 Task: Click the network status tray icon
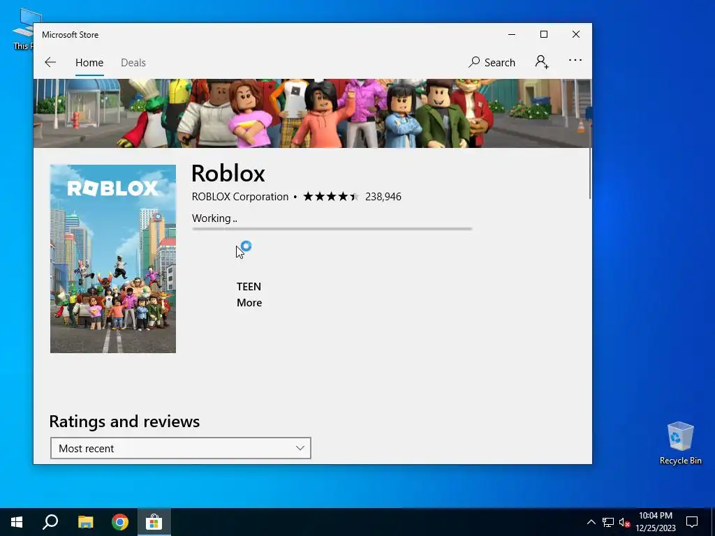608,522
